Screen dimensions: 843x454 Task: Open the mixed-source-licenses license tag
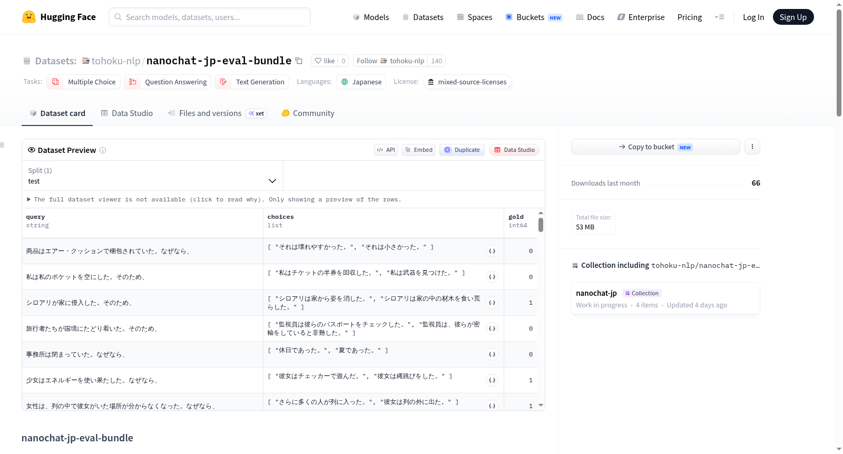click(x=467, y=82)
